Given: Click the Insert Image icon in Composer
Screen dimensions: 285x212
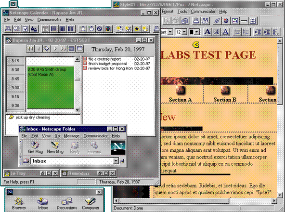Looking at the screenshot, I should (x=235, y=21).
